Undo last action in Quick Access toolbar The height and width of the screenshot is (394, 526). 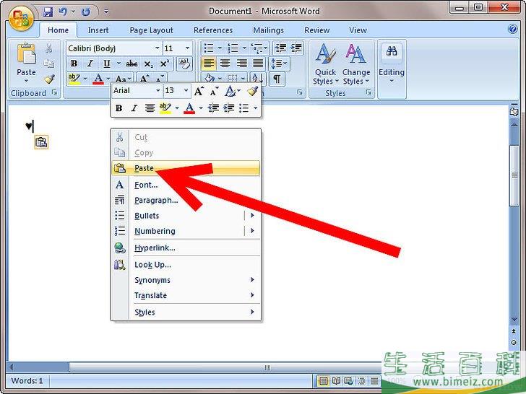[62, 12]
